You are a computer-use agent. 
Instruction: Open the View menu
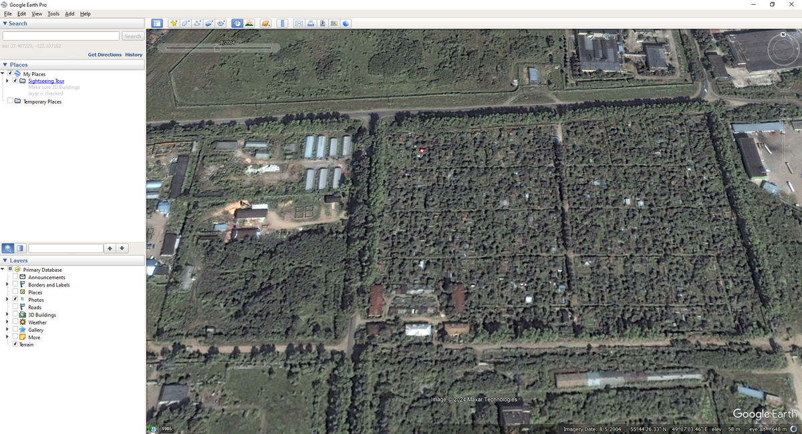click(x=37, y=13)
